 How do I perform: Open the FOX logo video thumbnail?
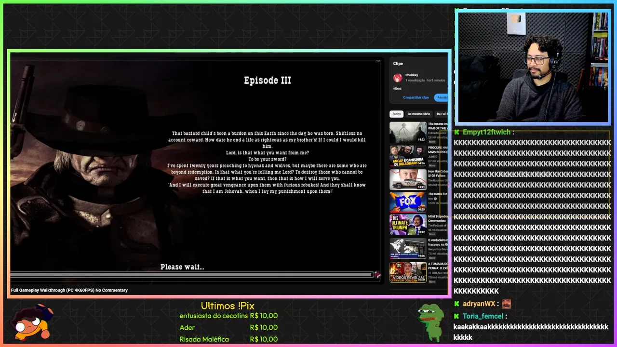(x=408, y=202)
